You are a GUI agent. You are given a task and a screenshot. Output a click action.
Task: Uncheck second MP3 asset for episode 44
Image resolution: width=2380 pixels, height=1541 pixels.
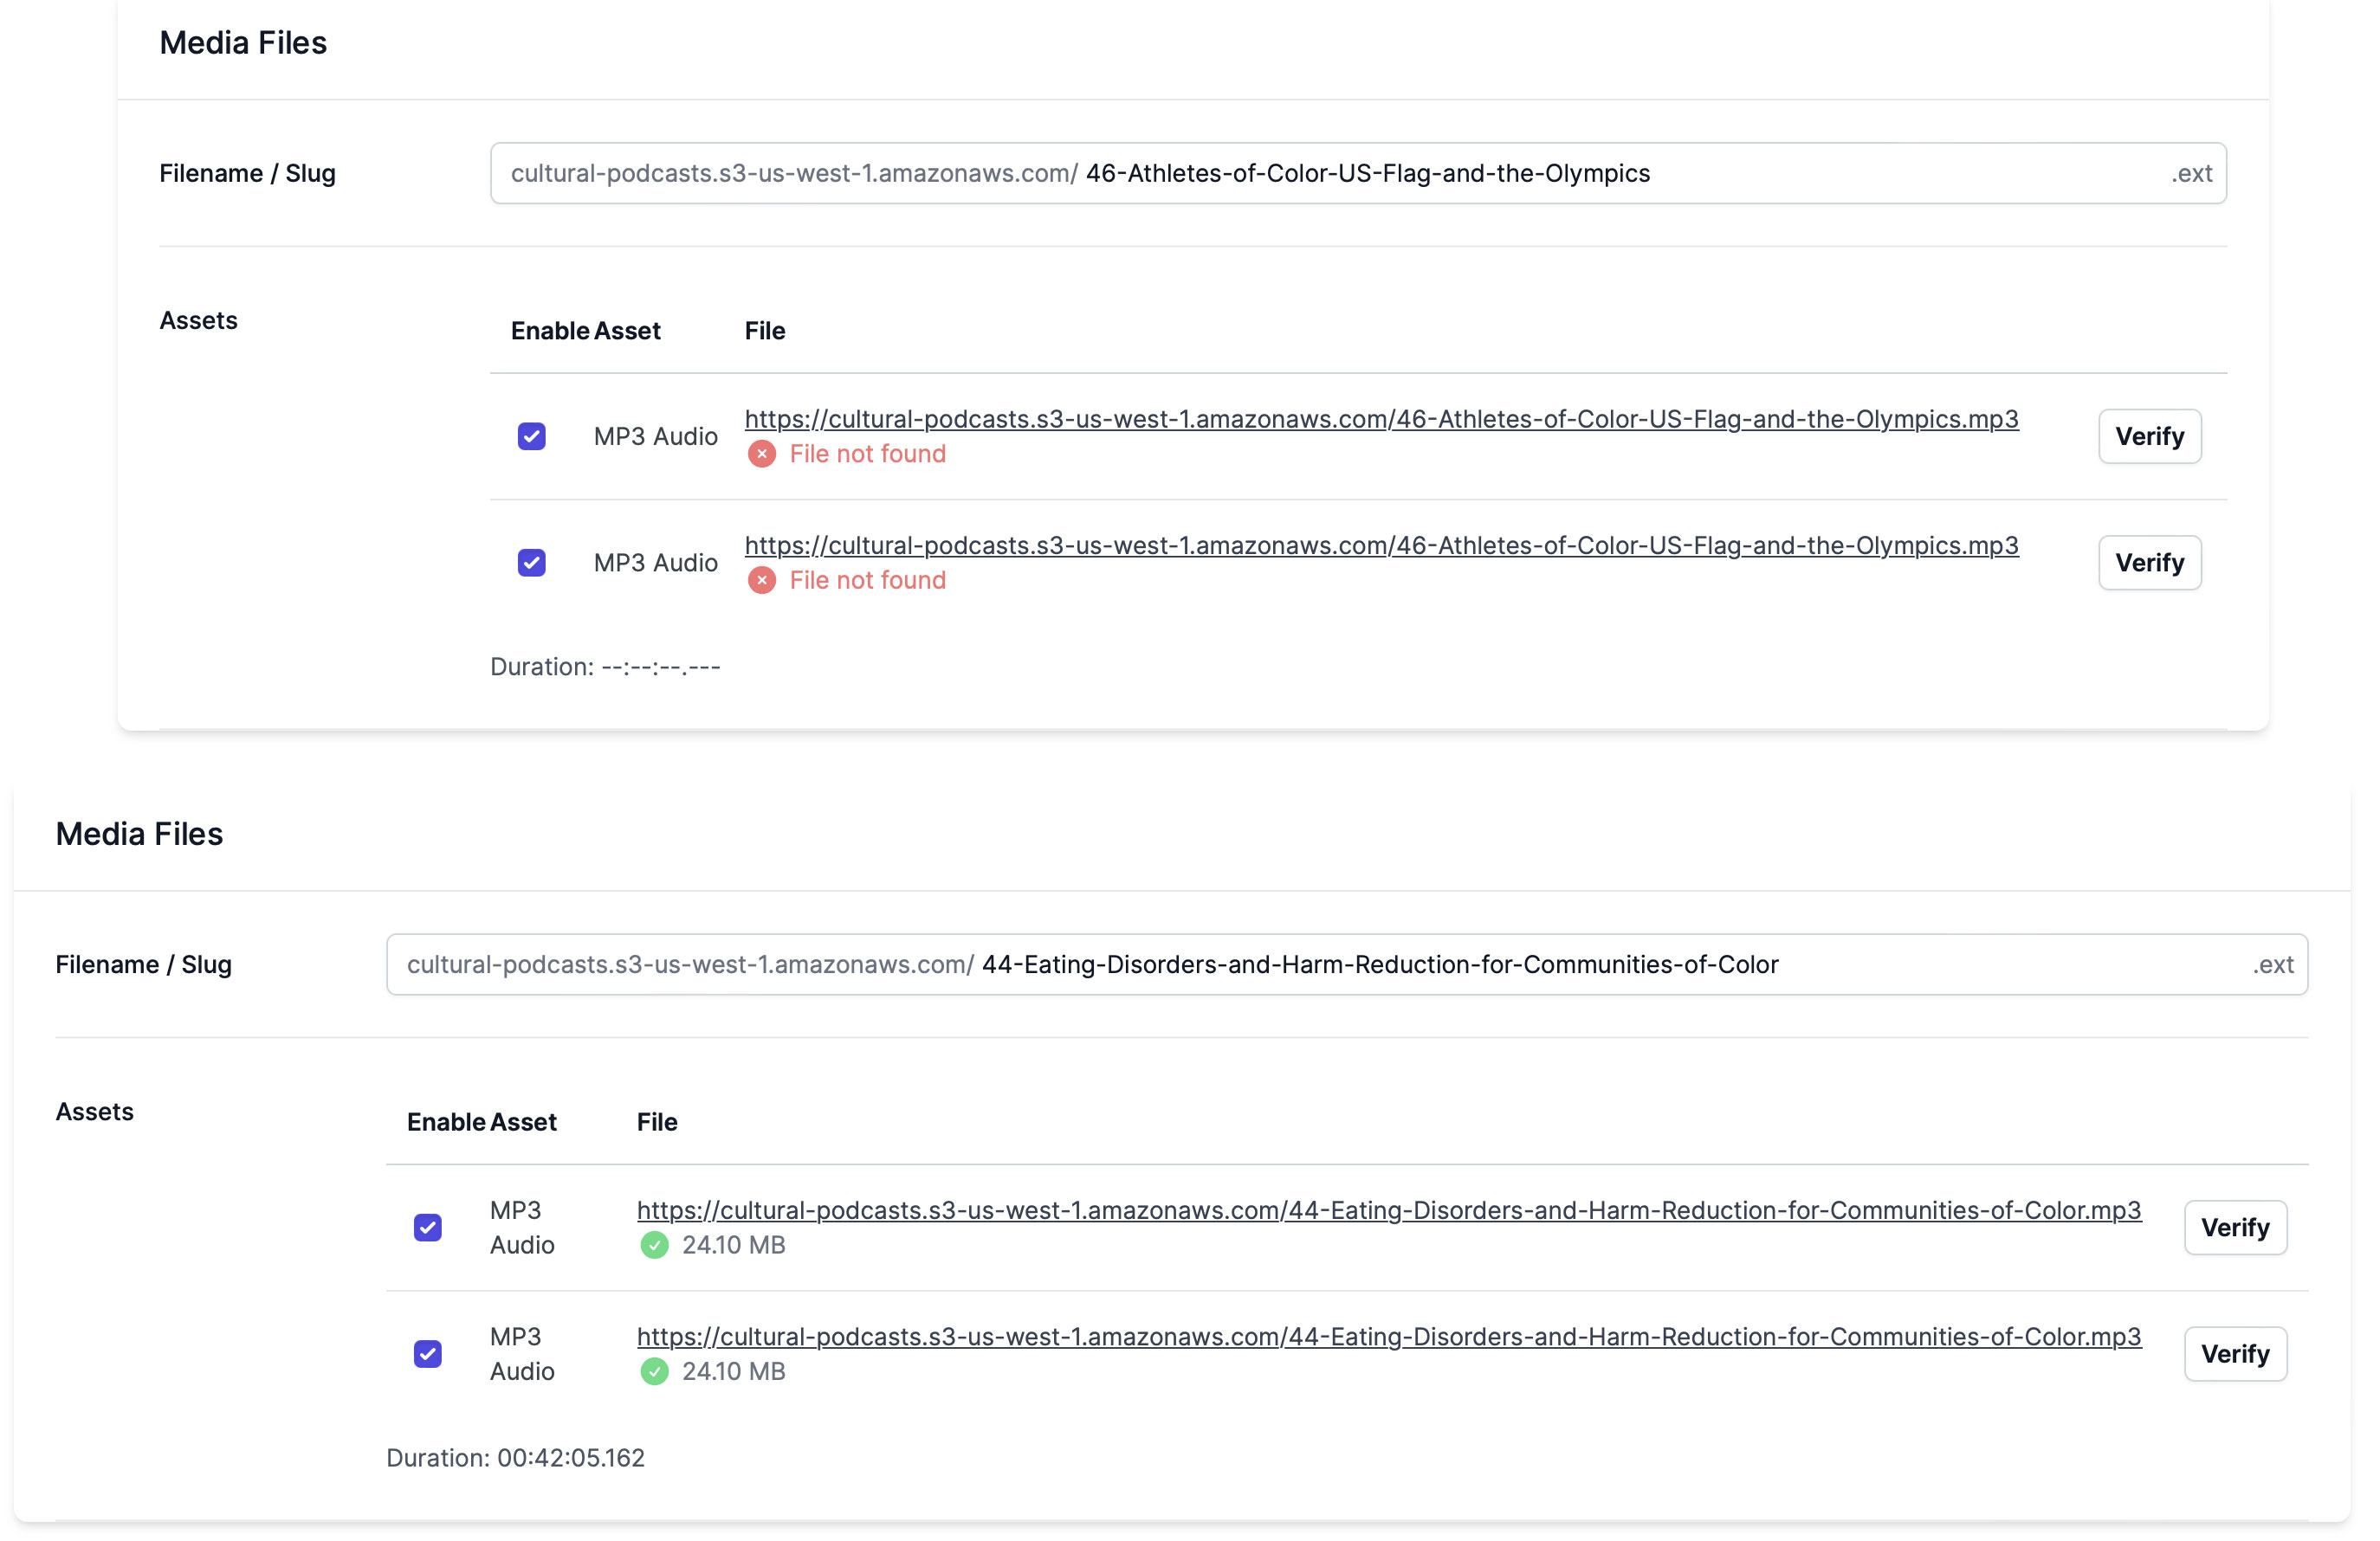428,1354
